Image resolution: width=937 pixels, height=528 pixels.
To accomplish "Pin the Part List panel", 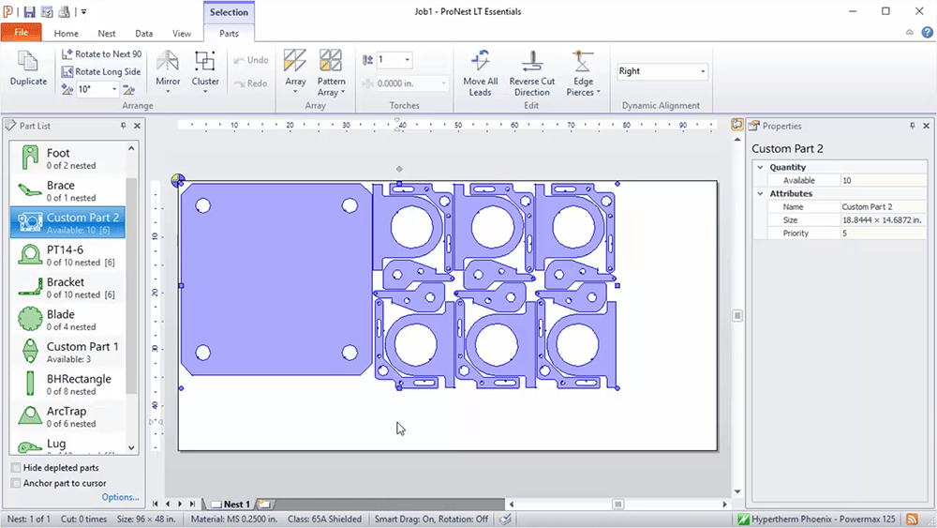I will pos(123,126).
